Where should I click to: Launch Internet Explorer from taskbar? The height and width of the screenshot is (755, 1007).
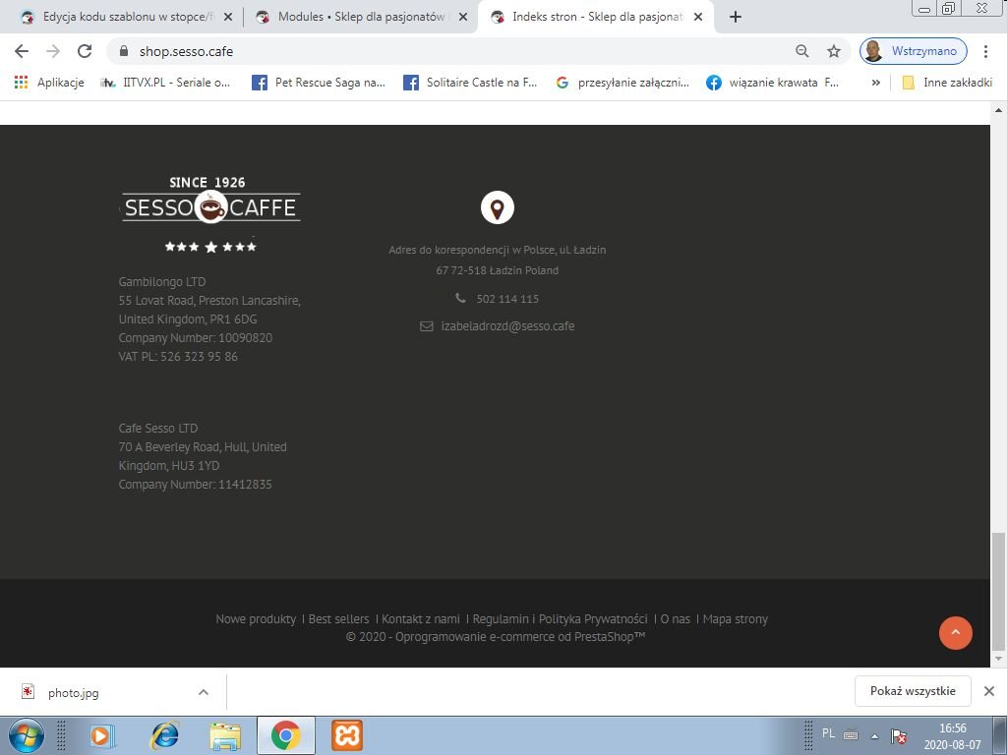tap(165, 735)
